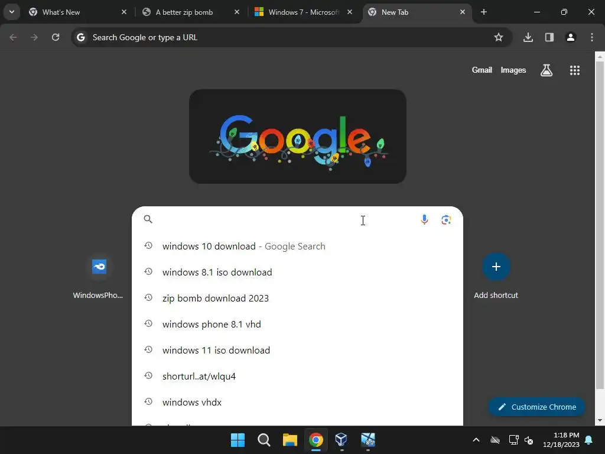This screenshot has height=454, width=605.
Task: Switch to the What's New tab
Action: click(x=77, y=12)
